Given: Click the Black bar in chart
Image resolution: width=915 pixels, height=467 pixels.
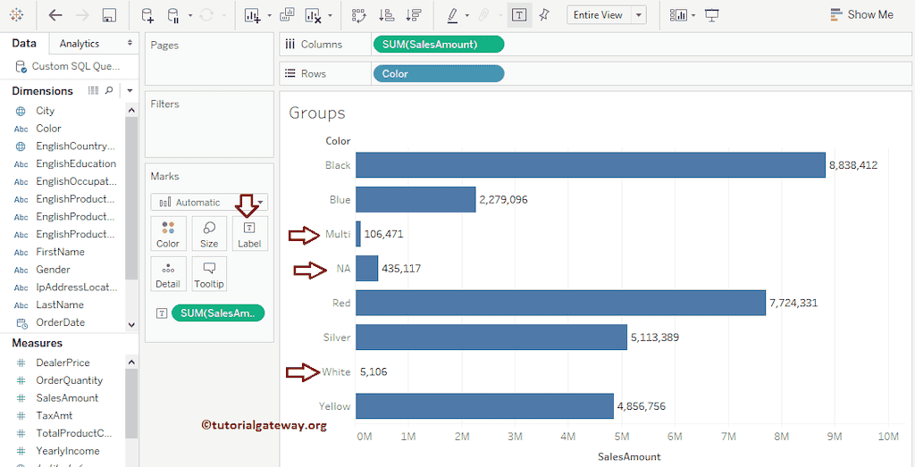Looking at the screenshot, I should pos(591,165).
